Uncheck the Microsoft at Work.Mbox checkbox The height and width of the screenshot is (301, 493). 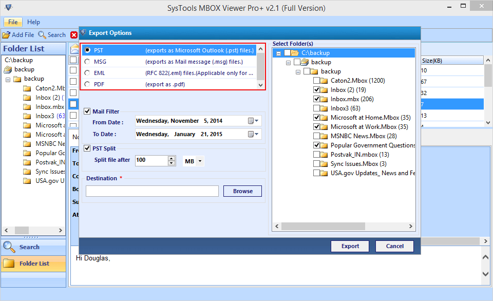click(317, 127)
